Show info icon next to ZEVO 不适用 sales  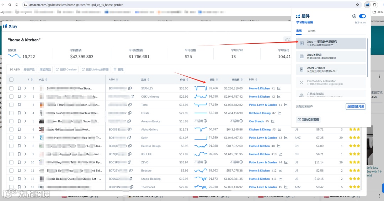[x=205, y=162]
